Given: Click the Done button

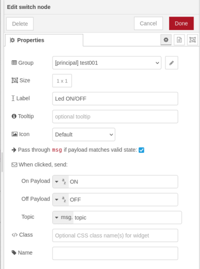Looking at the screenshot, I should [181, 23].
